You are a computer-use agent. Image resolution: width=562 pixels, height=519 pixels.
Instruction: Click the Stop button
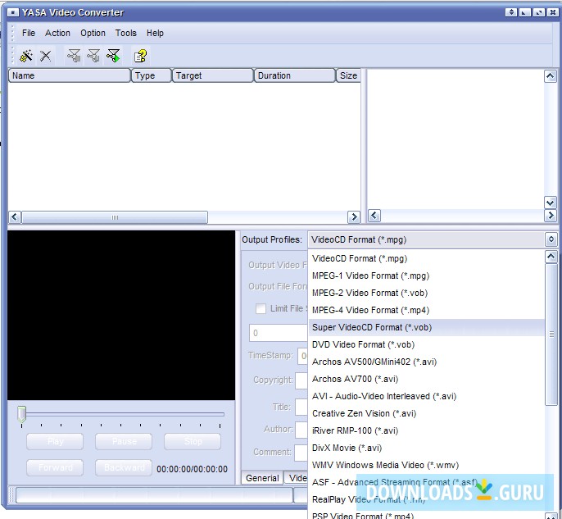click(x=193, y=441)
